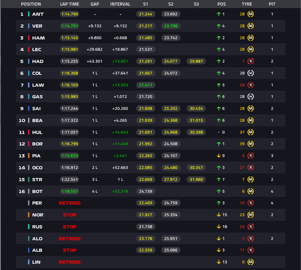This screenshot has height=270, width=301.
Task: Click LIN's medium tyre icon
Action: coord(250,262)
